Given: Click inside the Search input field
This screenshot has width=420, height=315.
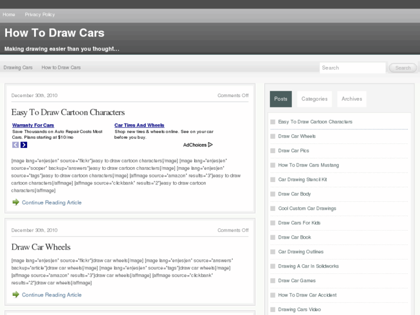Looking at the screenshot, I should pos(352,68).
